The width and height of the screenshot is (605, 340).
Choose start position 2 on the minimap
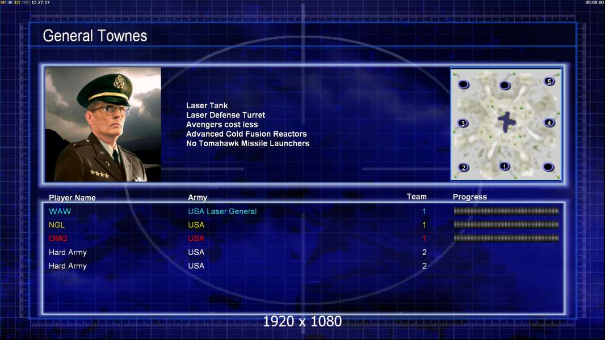click(463, 168)
